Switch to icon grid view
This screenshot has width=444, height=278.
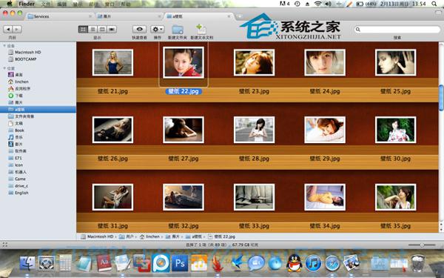(83, 29)
